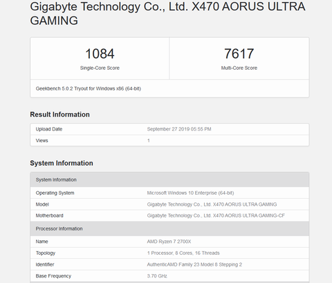This screenshot has width=332, height=283.
Task: Click the Single-Core Score label
Action: click(100, 68)
